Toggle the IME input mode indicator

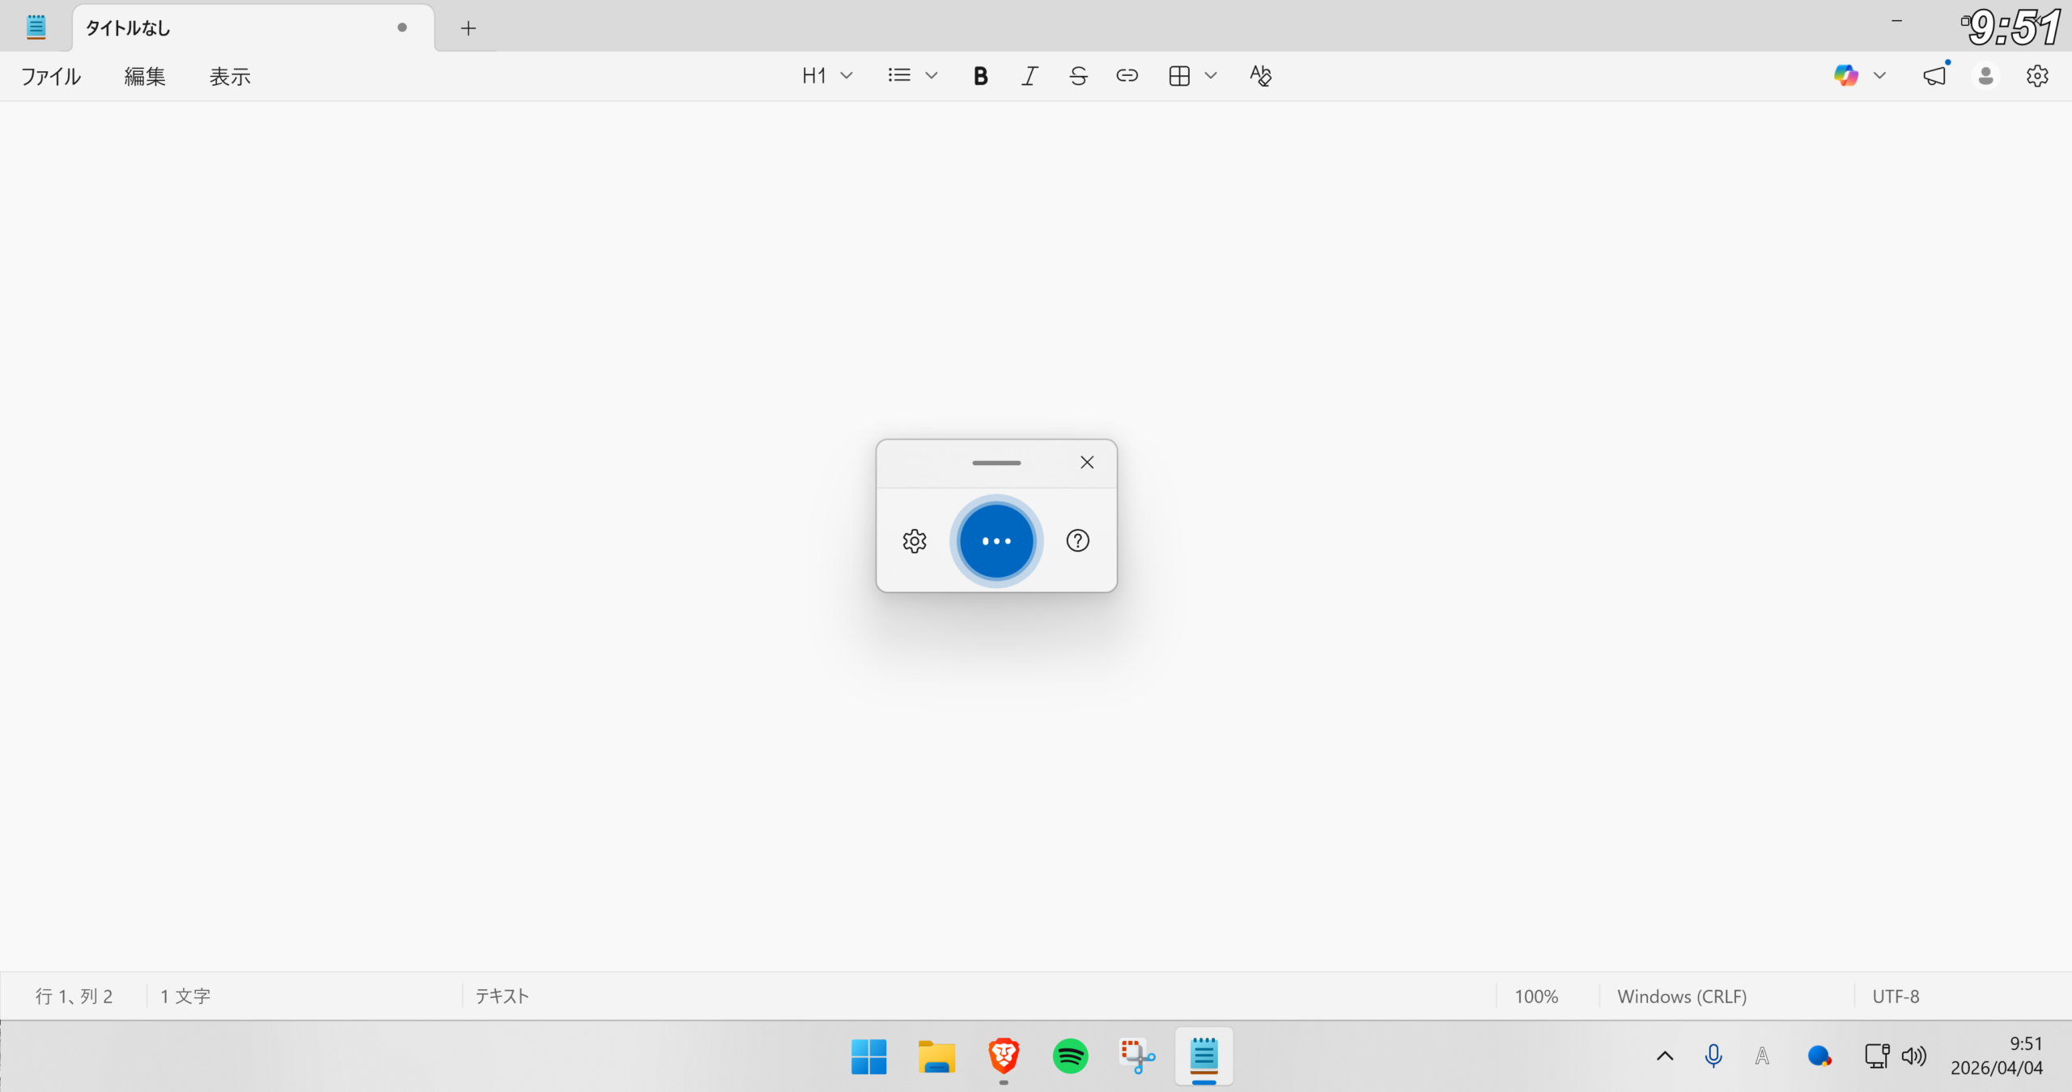1762,1056
